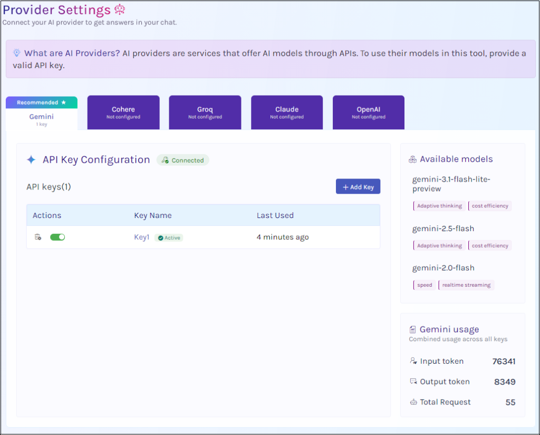Image resolution: width=540 pixels, height=435 pixels.
Task: Click Adaptive thinking tag under gemini-2.5-flash
Action: point(439,245)
